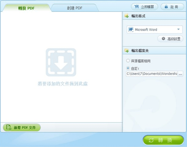
Task: Switch to the 轉換 PDF tab
Action: 26,8
